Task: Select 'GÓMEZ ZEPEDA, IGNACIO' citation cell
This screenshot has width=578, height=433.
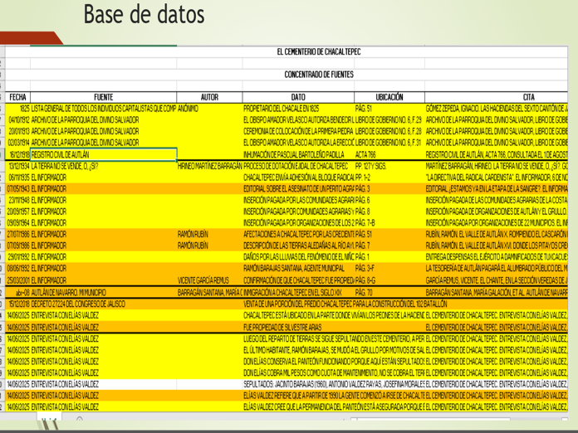Action: (496, 109)
